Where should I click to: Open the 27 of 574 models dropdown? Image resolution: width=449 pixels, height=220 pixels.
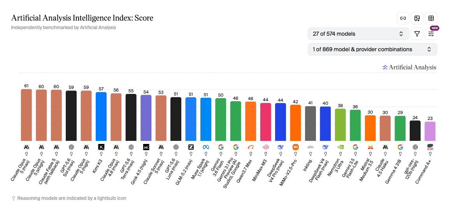(x=358, y=34)
